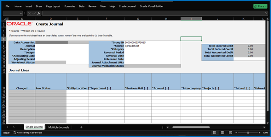Click the Future1 column header
The width and height of the screenshot is (271, 137).
[244, 81]
